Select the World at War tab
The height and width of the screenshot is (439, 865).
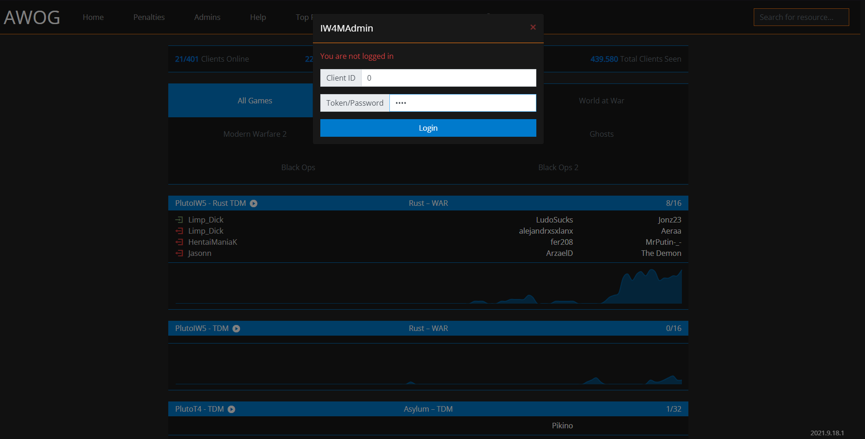[x=601, y=101]
